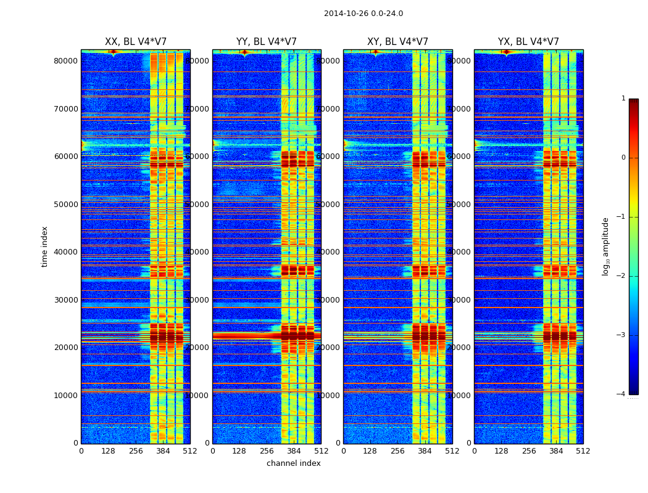Click the colorbar tick label '0'
Image resolution: width=648 pixels, height=493 pixels.
point(623,158)
